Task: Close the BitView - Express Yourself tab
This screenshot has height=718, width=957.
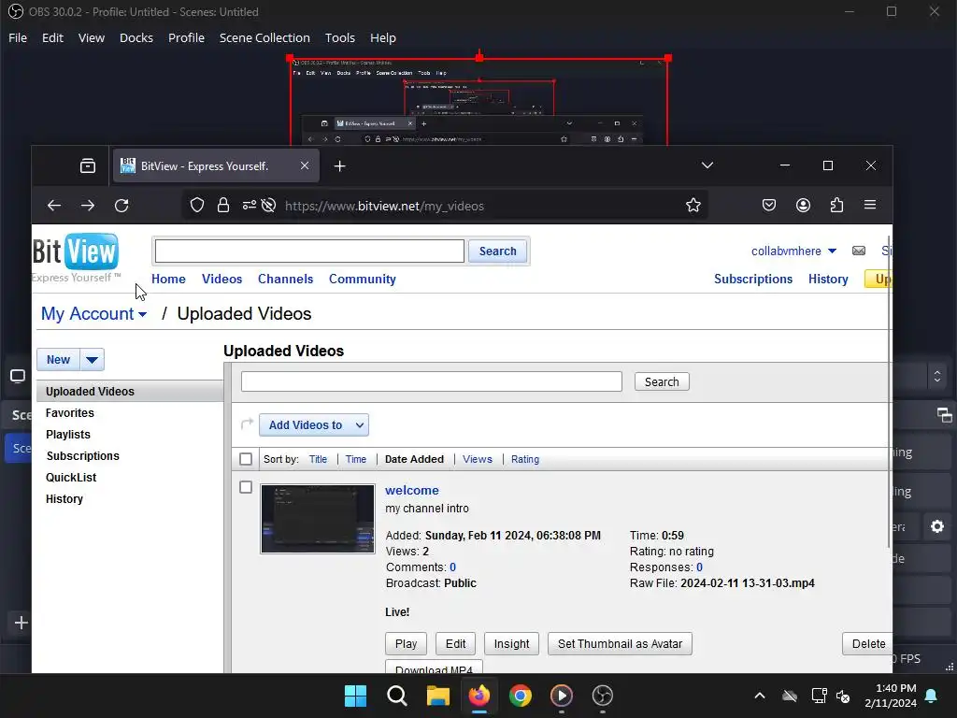Action: click(x=305, y=165)
